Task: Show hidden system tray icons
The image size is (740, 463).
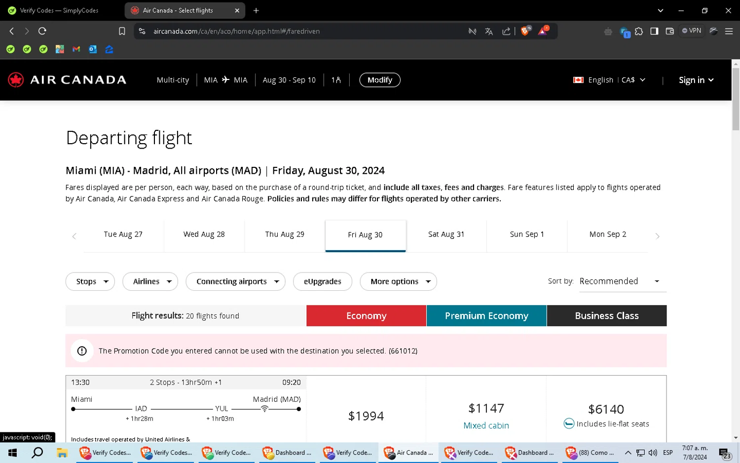Action: tap(628, 453)
